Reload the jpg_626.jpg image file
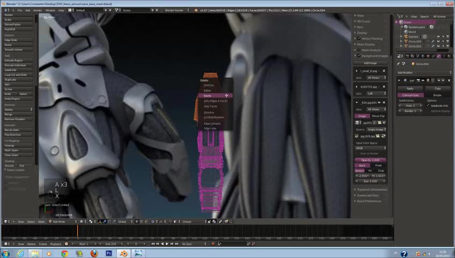 coord(383,136)
